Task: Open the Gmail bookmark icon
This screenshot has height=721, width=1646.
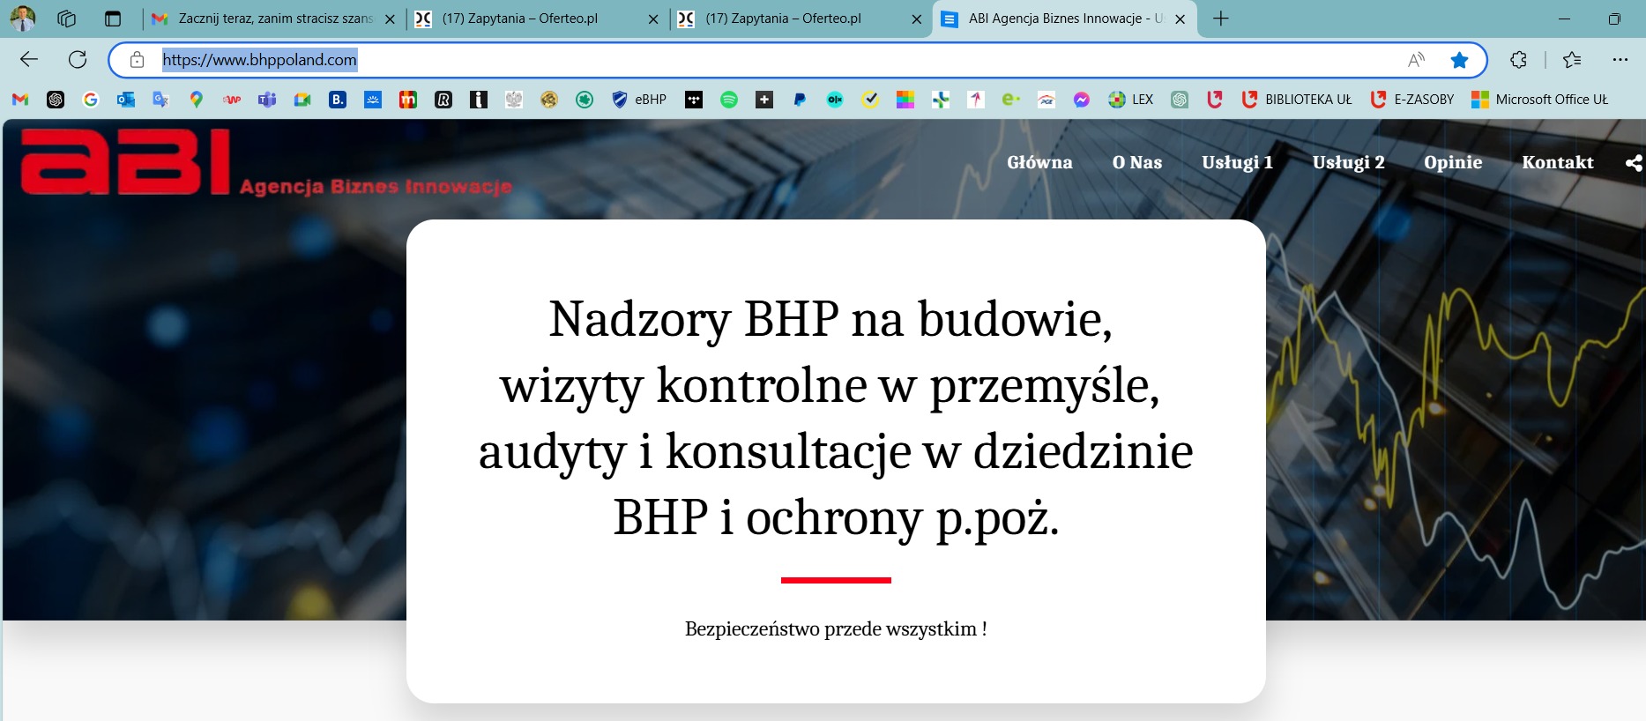Action: [x=20, y=100]
